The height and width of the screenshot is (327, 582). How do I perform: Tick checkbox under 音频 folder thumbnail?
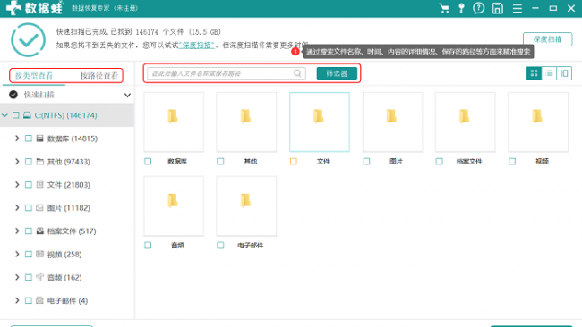coord(148,245)
